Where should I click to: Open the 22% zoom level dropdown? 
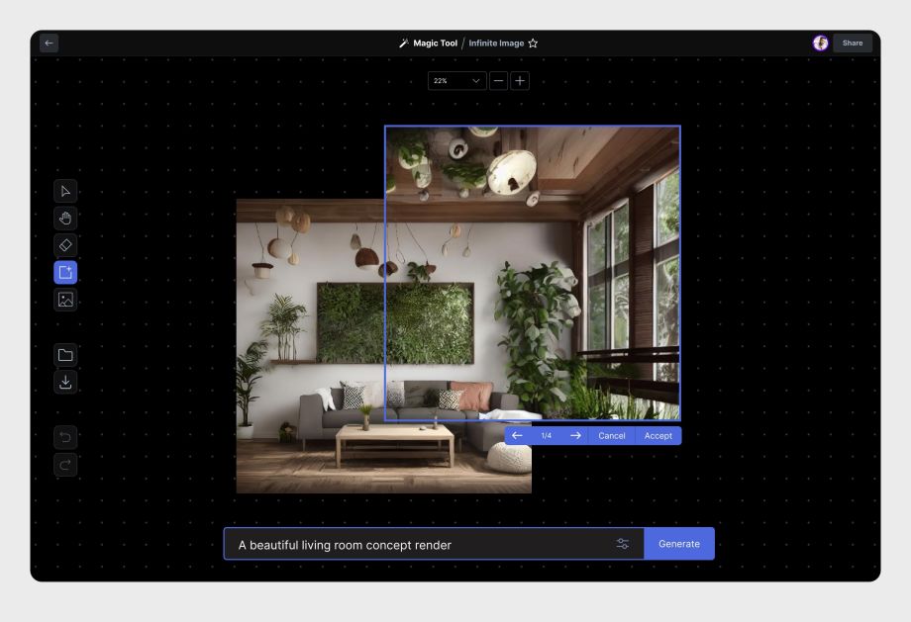456,81
